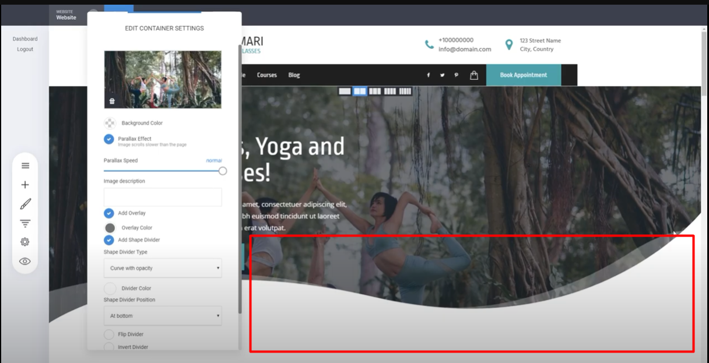Disable the Add Overlay checkbox
Screen dimensions: 709x363
pos(109,213)
